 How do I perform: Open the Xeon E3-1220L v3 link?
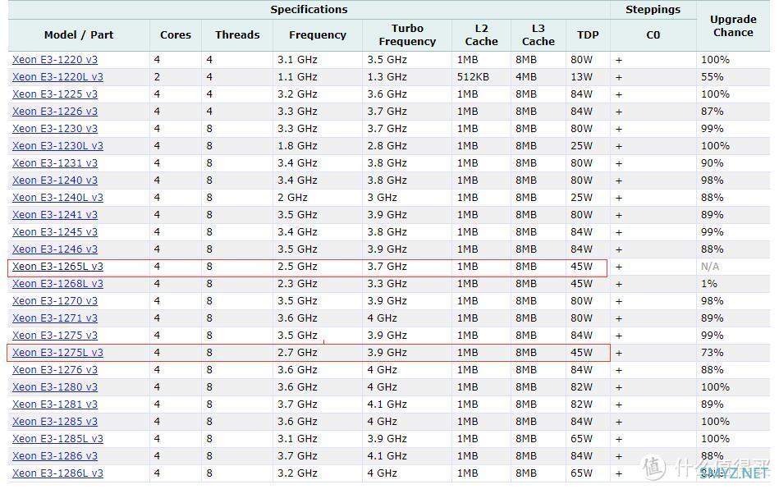pyautogui.click(x=57, y=77)
